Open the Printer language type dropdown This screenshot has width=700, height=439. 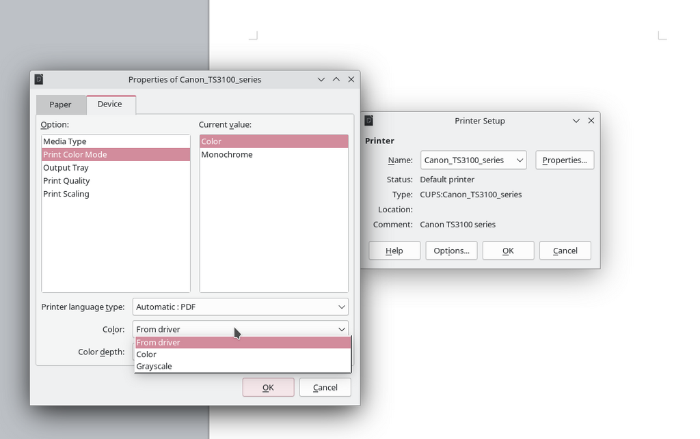241,307
